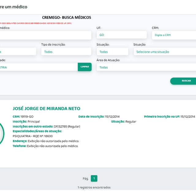Viewport: 196px width, 196px height.
Task: Click 'Situação: Regular' status text
Action: pyautogui.click(x=124, y=122)
